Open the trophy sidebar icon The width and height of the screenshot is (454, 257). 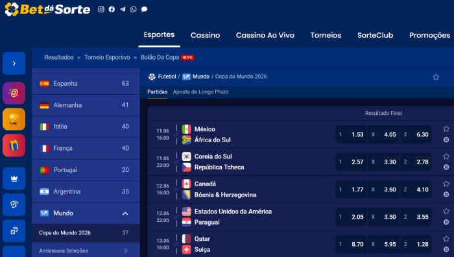tap(14, 119)
